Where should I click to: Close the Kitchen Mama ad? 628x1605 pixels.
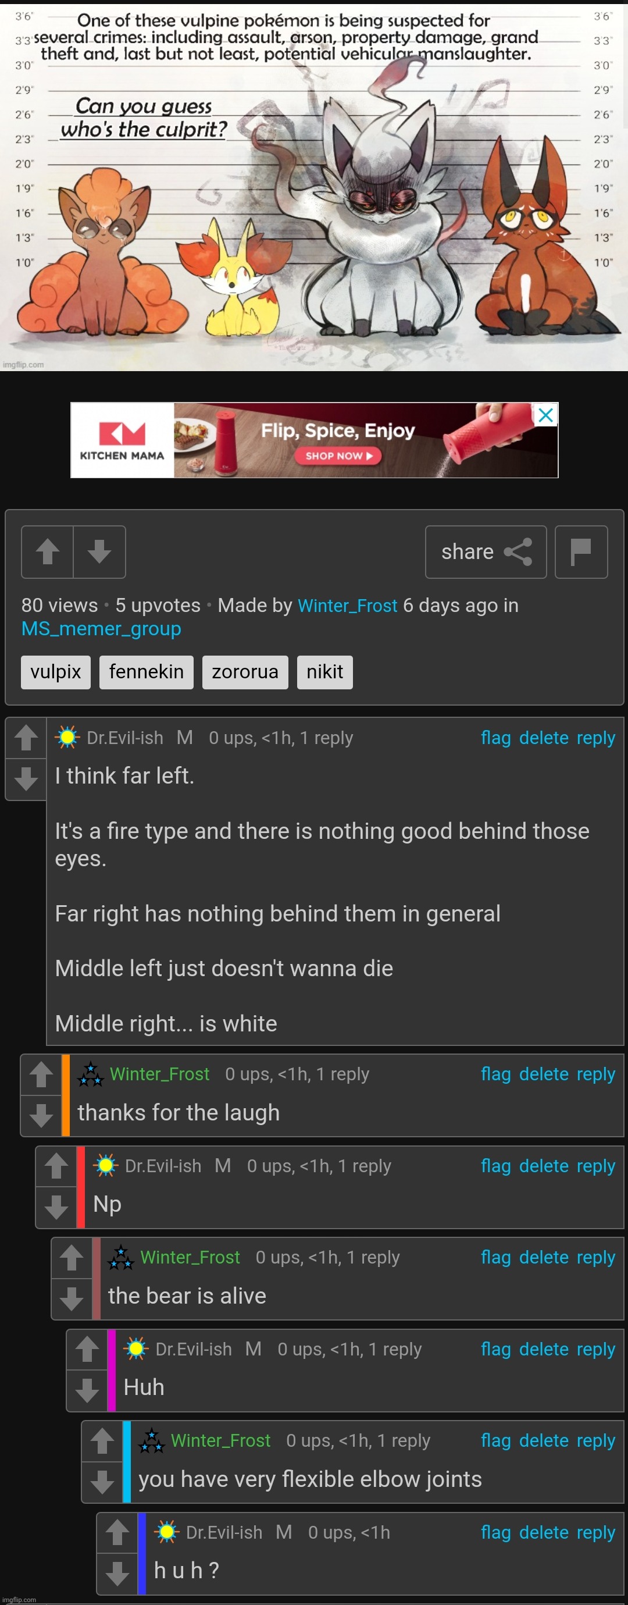click(x=546, y=415)
